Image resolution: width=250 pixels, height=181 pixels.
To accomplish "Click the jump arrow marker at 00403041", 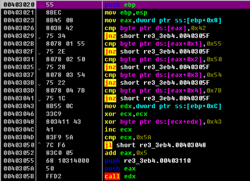I will coord(39,100).
